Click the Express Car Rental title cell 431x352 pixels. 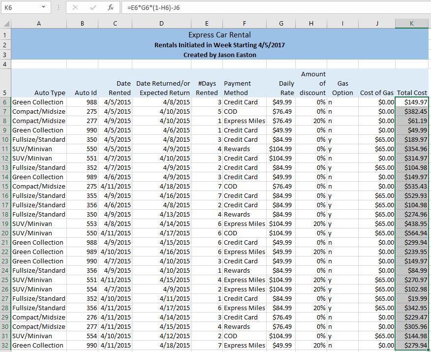[219, 35]
